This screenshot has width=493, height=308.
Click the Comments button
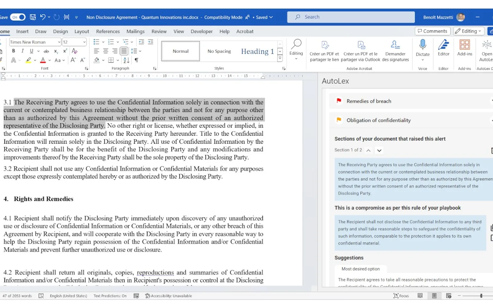tap(433, 31)
